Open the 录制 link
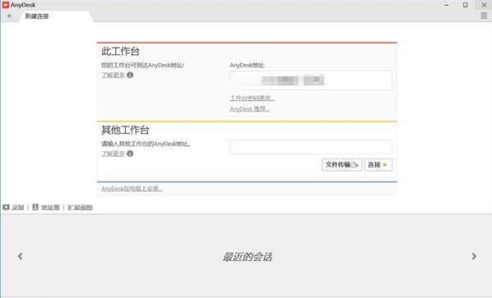 18,208
